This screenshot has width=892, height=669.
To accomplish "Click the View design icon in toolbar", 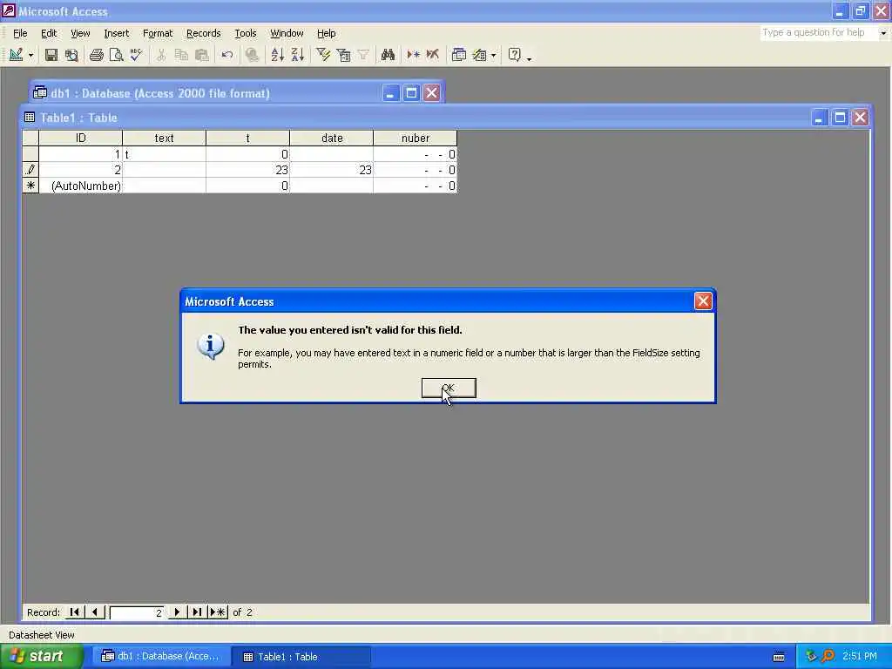I will point(16,55).
